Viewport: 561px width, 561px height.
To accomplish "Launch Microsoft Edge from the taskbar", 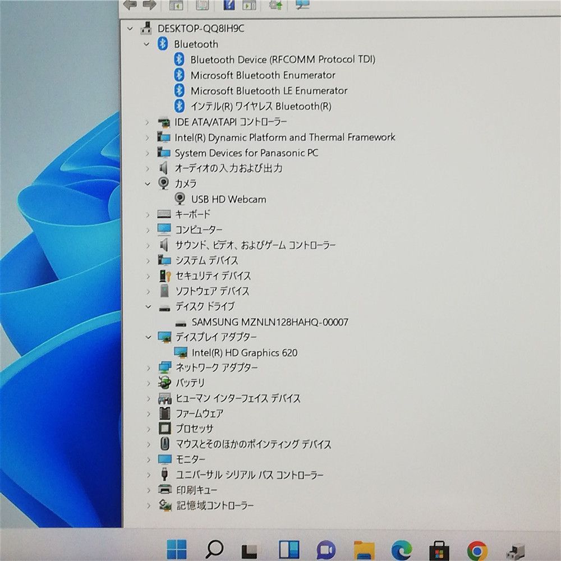I will click(x=402, y=550).
